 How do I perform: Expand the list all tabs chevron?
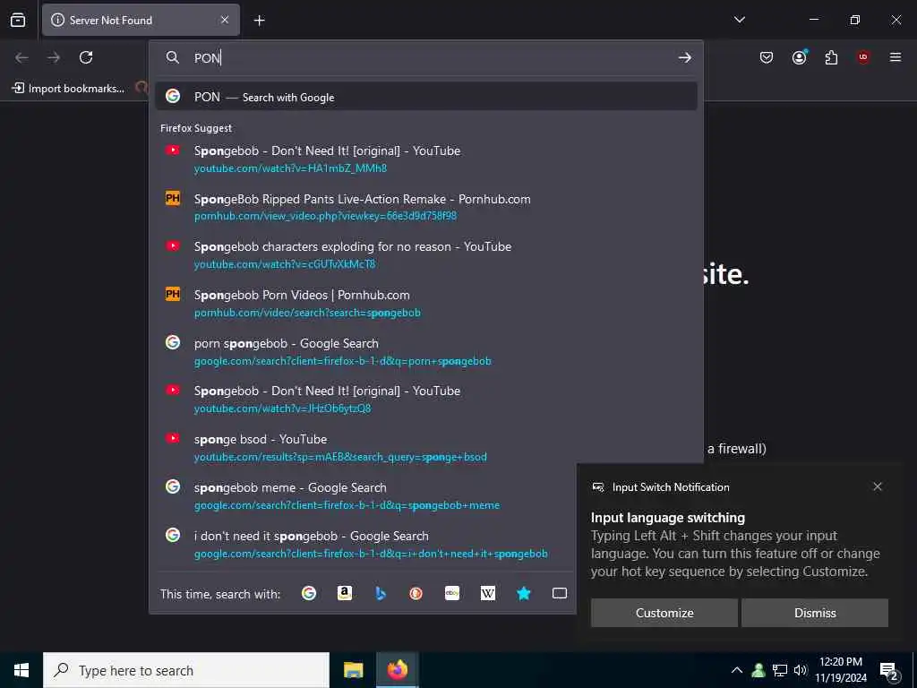(739, 20)
